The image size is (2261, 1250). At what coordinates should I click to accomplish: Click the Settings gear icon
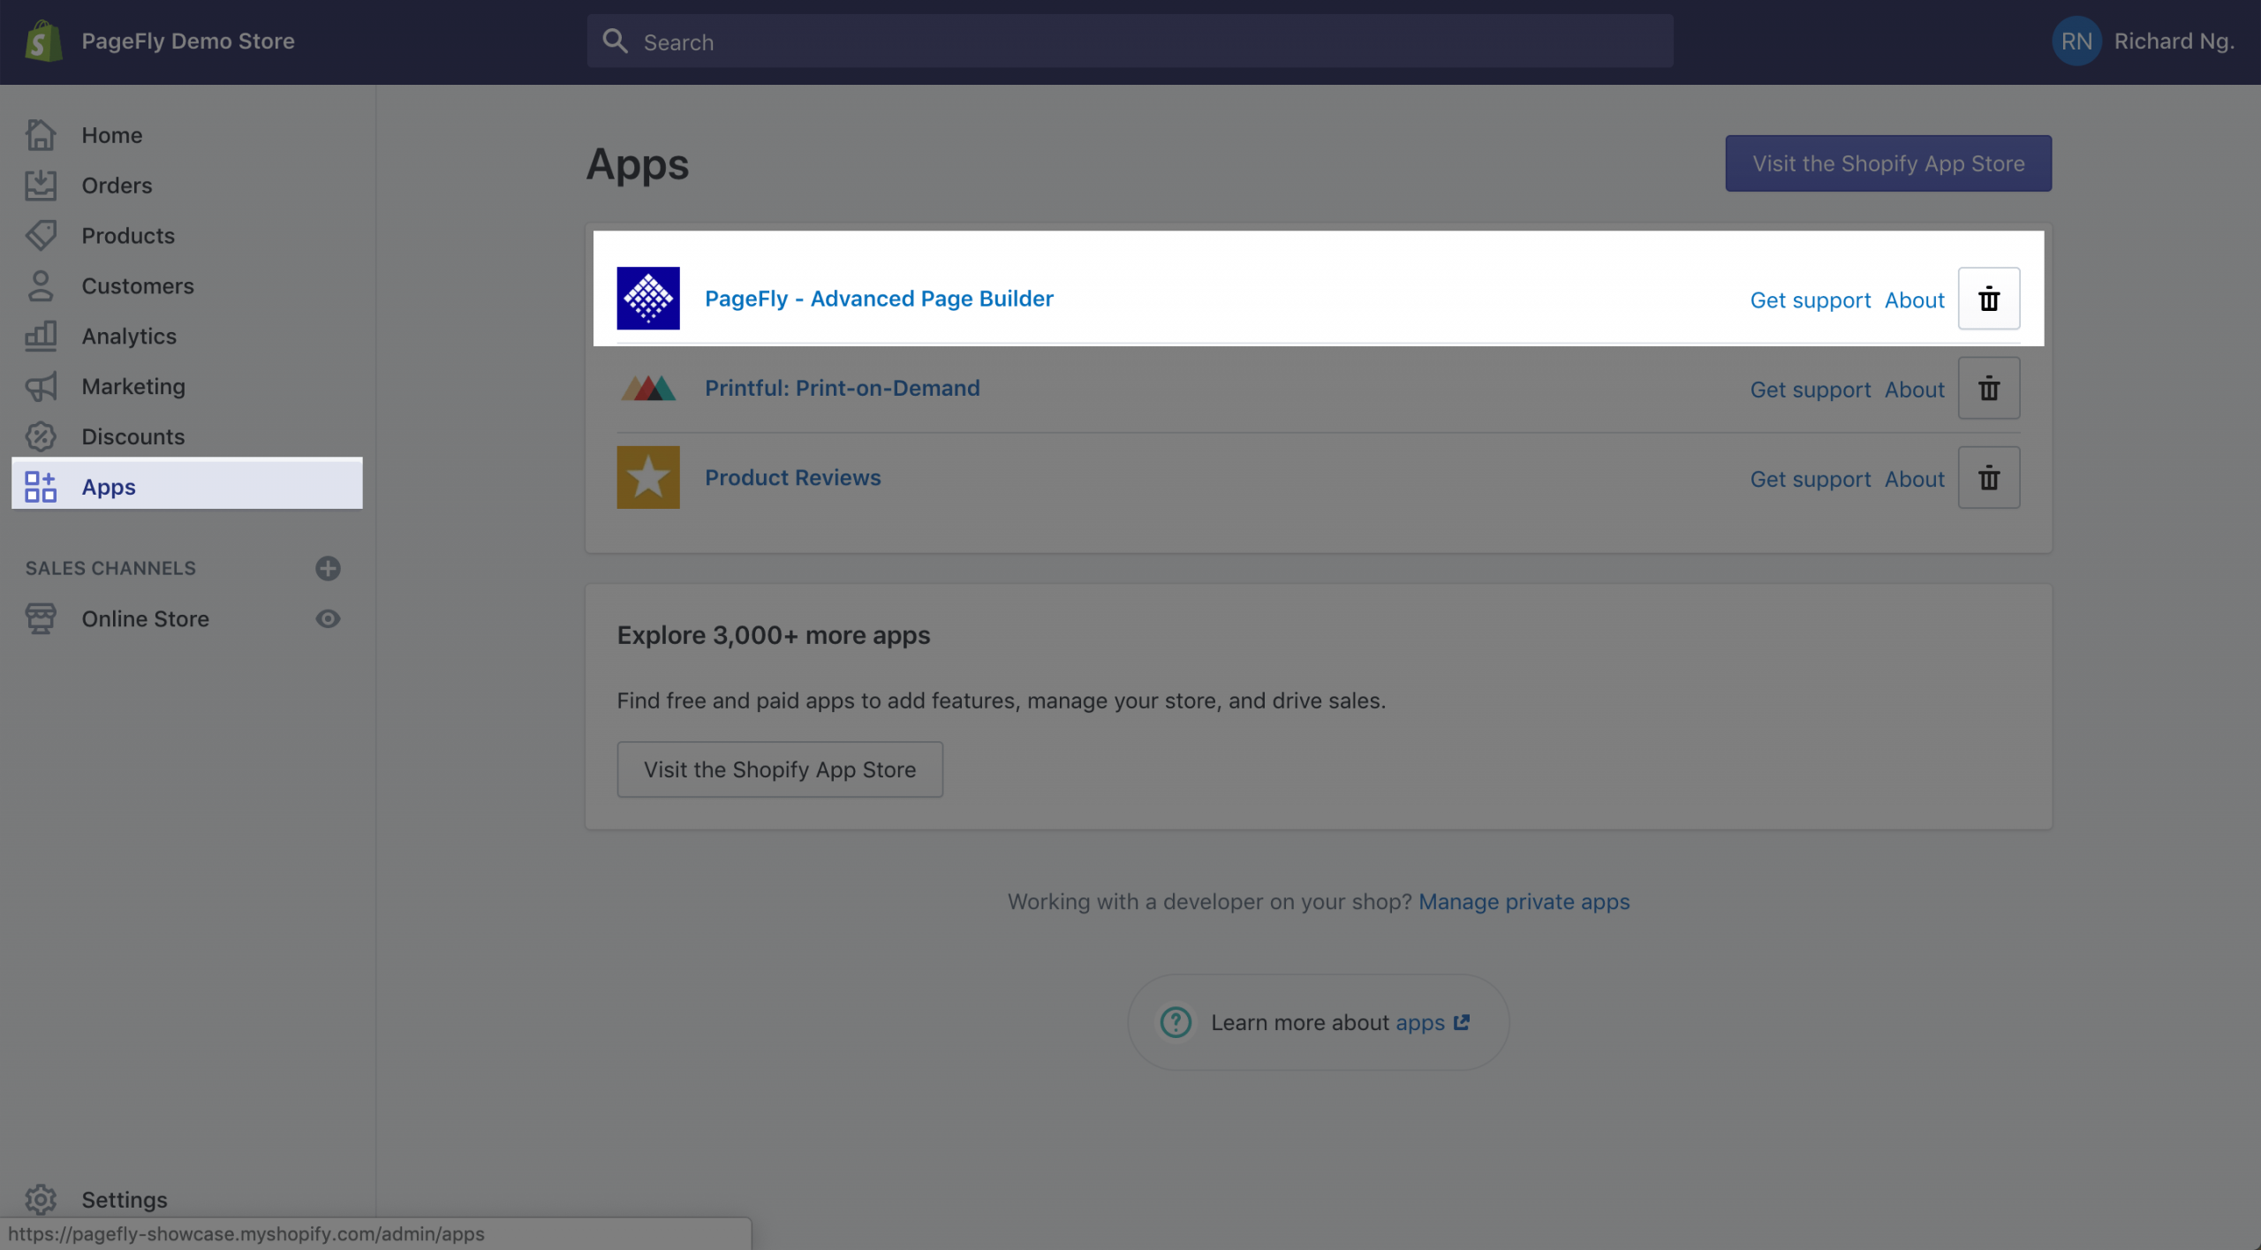(41, 1199)
